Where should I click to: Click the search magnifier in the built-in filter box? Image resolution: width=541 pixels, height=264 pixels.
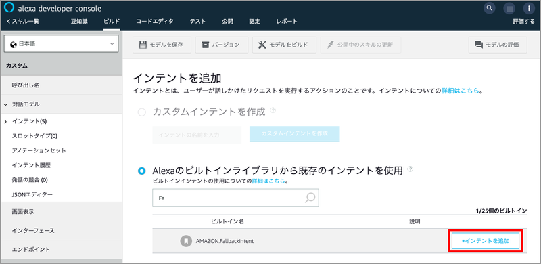click(x=310, y=198)
